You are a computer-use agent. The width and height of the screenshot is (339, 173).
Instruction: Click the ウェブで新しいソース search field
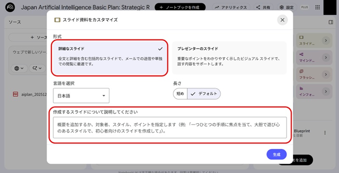tap(30, 52)
